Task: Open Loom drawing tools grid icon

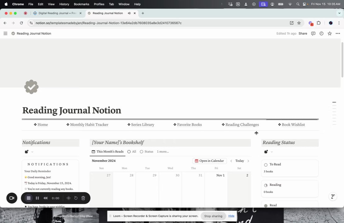Action: 68,198
